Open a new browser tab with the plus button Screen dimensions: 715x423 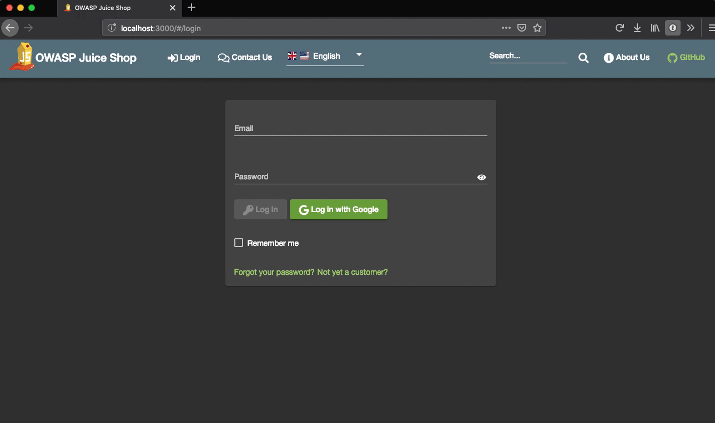click(x=192, y=8)
